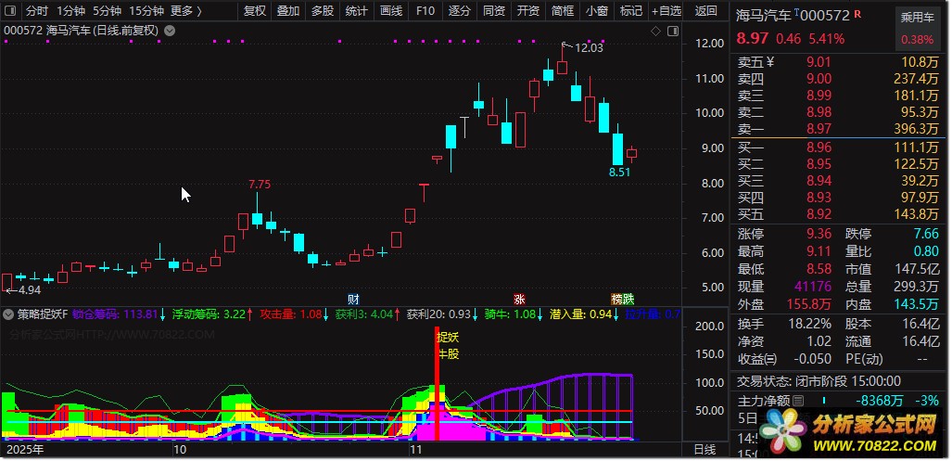Viewport: 952px width, 461px height.
Task: Click the 卖五 price 9.01
Action: pos(819,62)
